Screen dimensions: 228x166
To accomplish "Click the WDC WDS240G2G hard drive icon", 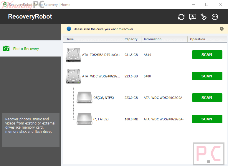I will pos(73,76).
